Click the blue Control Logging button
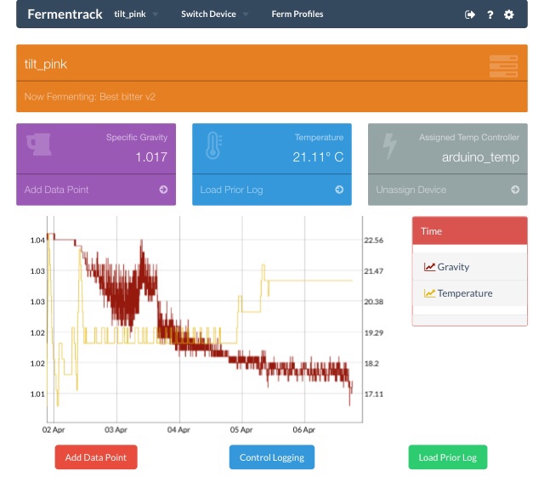Screen dimensions: 544x499 (x=272, y=457)
